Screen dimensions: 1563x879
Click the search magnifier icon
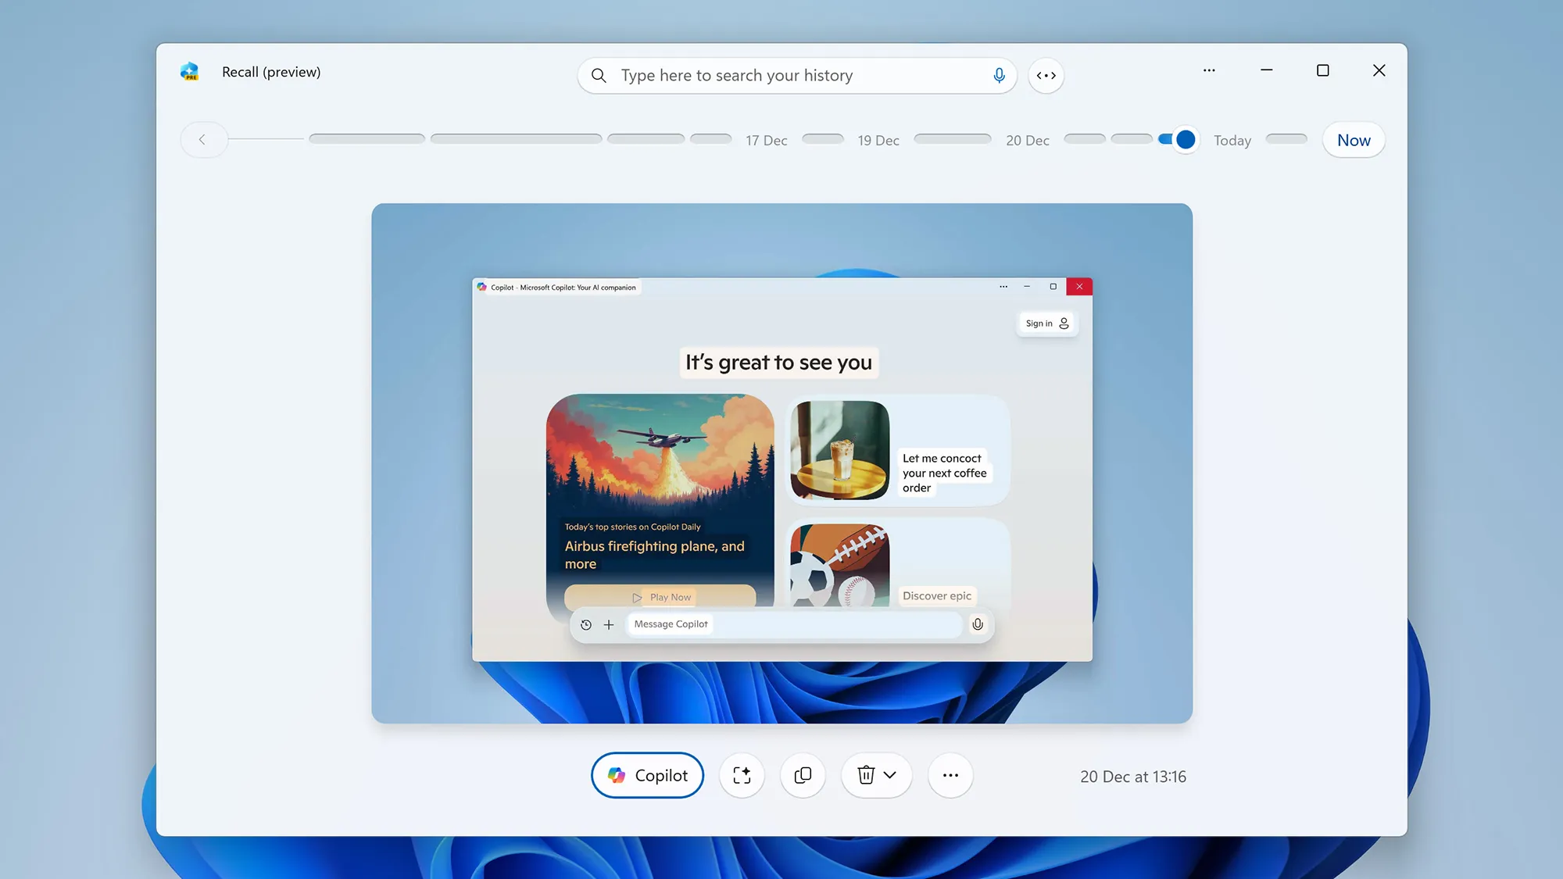pyautogui.click(x=599, y=76)
